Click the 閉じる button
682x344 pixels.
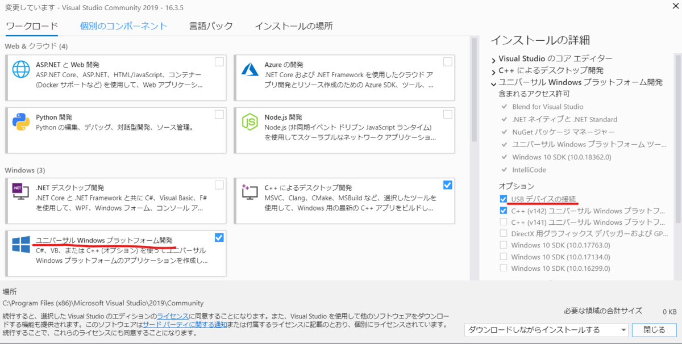[654, 329]
